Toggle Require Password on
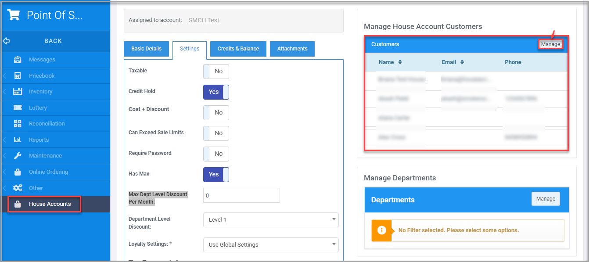The height and width of the screenshot is (262, 589). pyautogui.click(x=216, y=154)
